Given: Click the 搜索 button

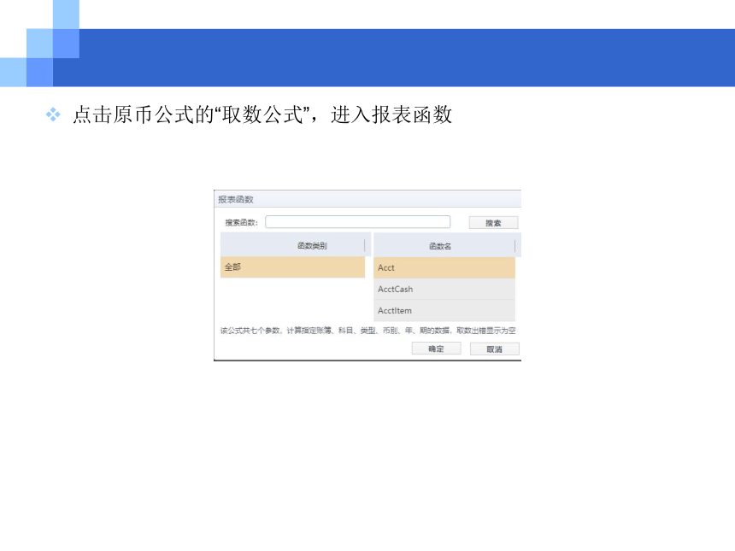Looking at the screenshot, I should pyautogui.click(x=494, y=223).
